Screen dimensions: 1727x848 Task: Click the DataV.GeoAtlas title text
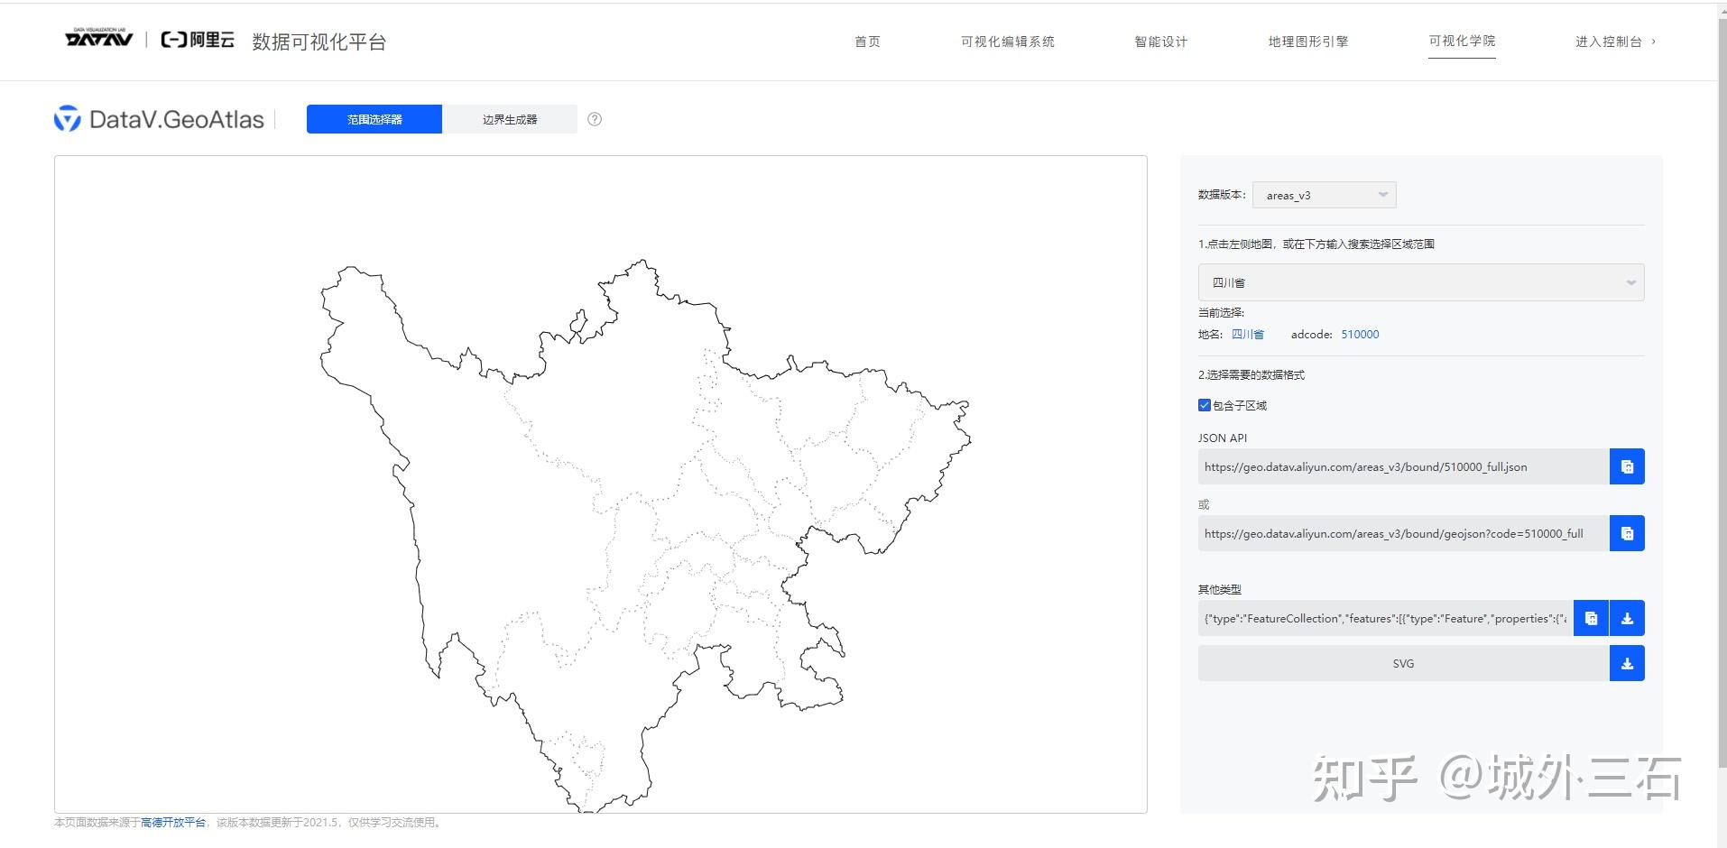[177, 119]
